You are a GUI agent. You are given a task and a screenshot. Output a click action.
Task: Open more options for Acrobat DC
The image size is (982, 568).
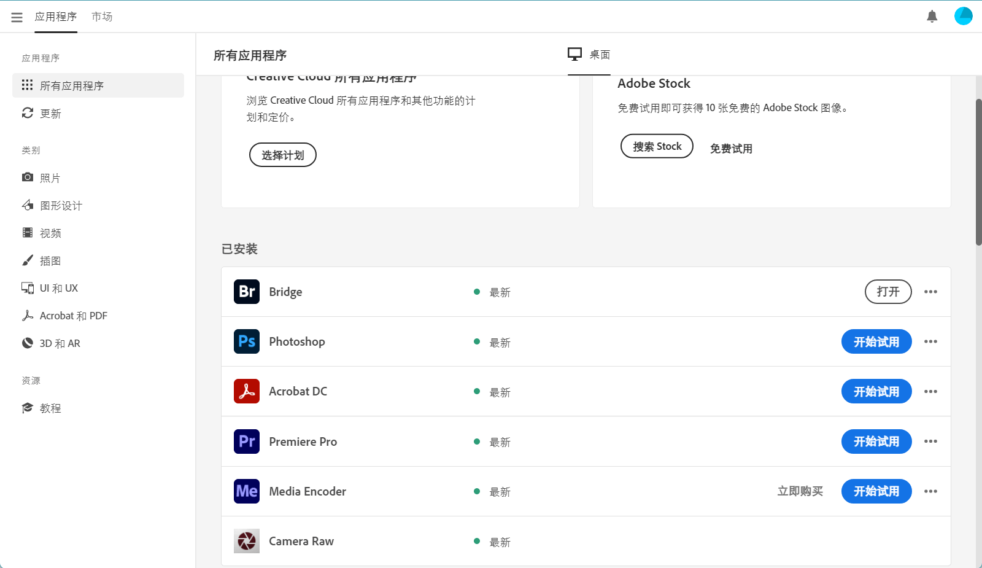(x=930, y=391)
